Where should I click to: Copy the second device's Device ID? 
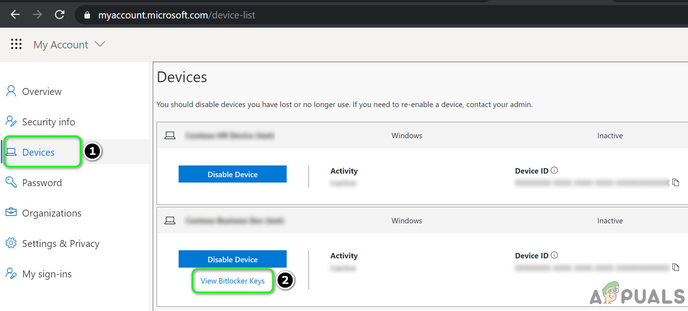pyautogui.click(x=676, y=267)
